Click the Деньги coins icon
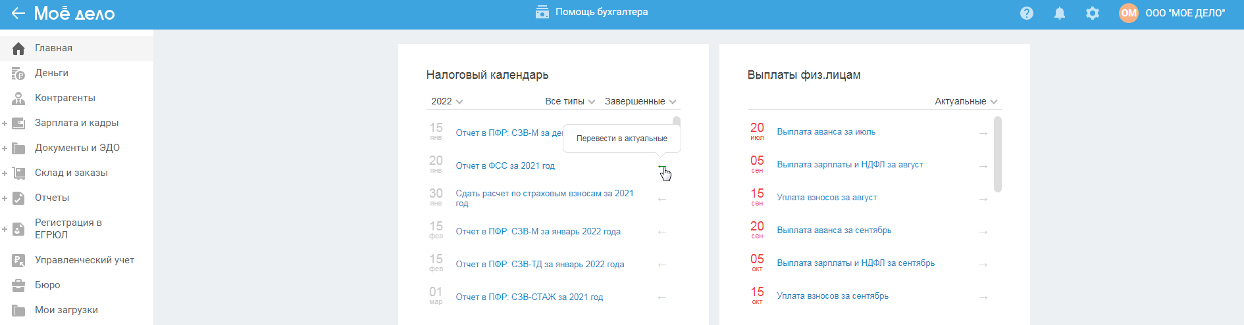1244x325 pixels. (x=18, y=74)
